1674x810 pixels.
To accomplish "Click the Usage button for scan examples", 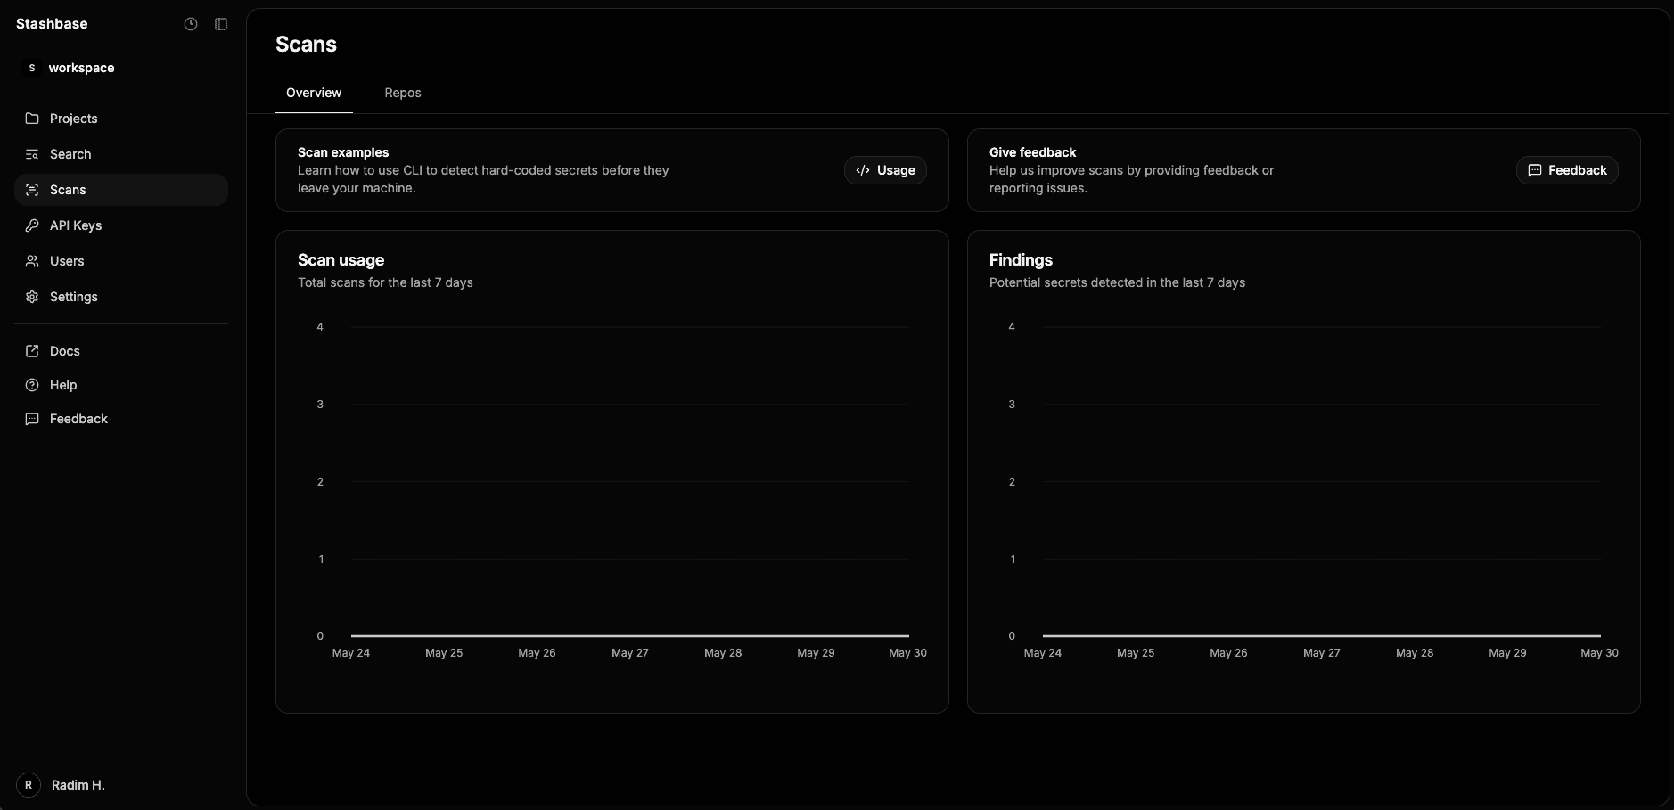I will coord(885,170).
